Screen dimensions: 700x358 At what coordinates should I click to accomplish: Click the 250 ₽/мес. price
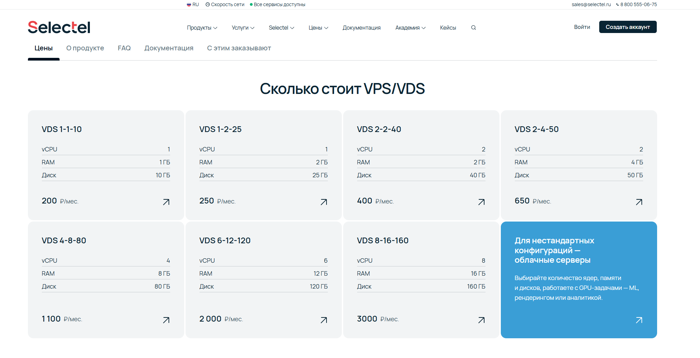pos(218,201)
